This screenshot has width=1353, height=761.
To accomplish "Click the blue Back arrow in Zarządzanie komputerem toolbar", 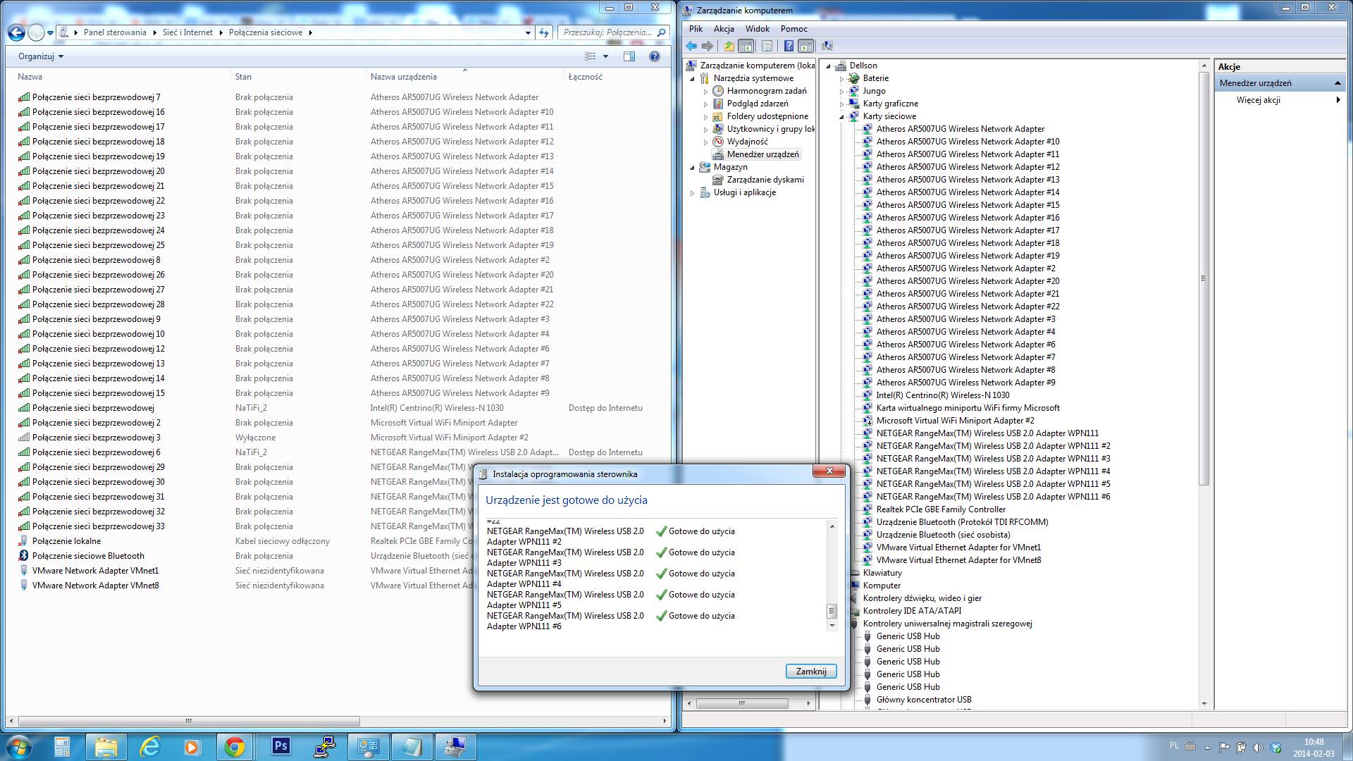I will [691, 46].
